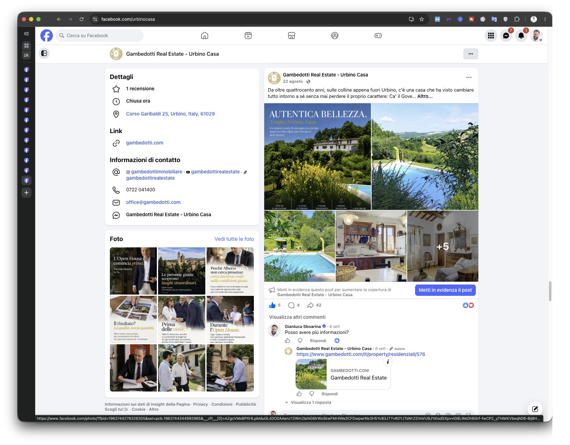570x445 pixels.
Task: Open the profile account menu
Action: tap(536, 36)
